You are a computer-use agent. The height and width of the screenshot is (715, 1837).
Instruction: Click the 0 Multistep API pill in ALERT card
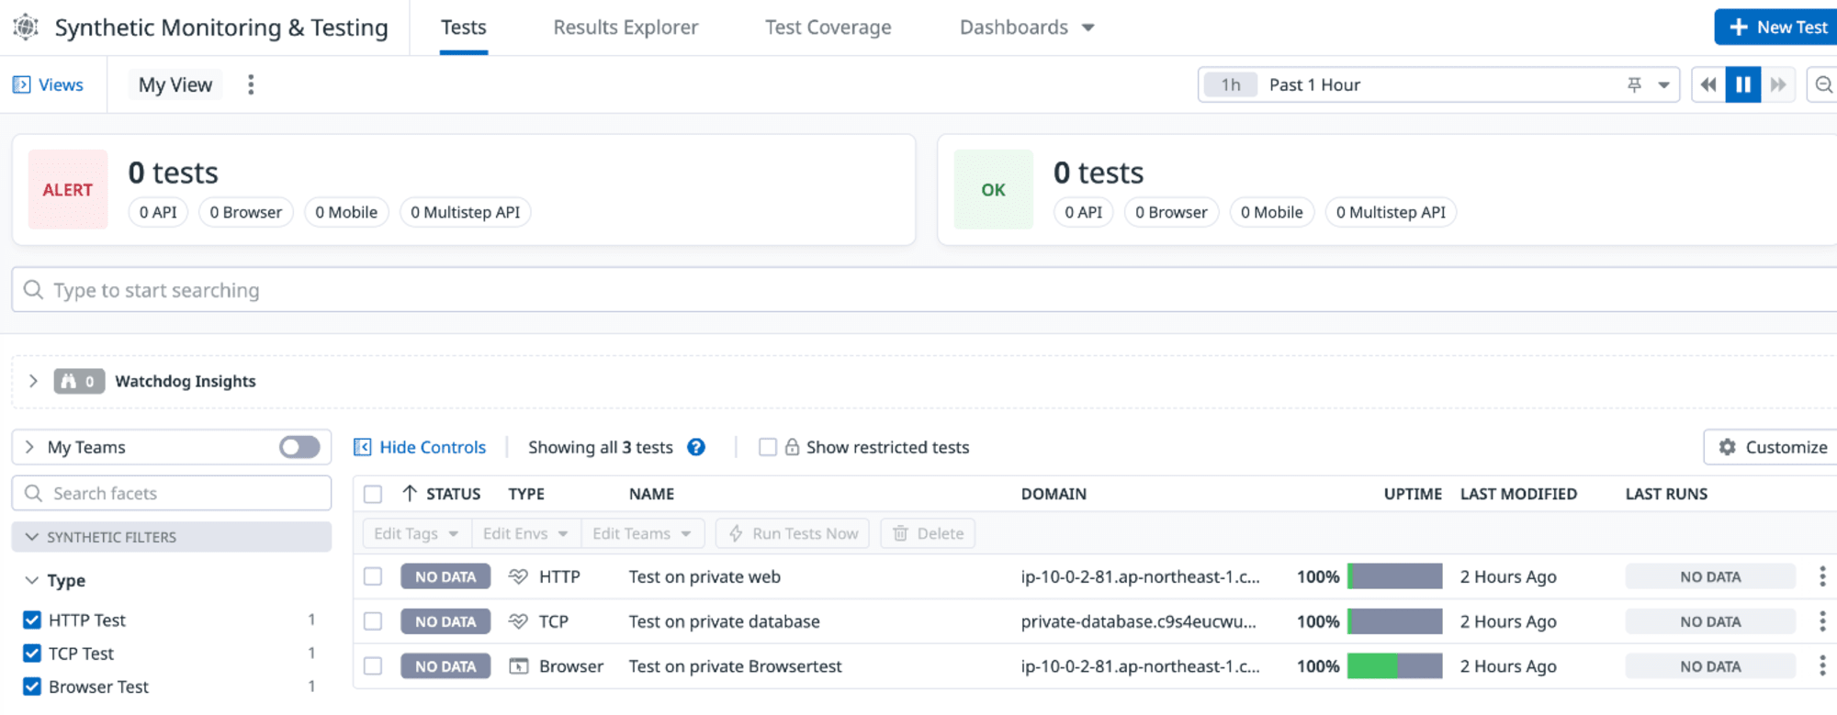pos(465,212)
